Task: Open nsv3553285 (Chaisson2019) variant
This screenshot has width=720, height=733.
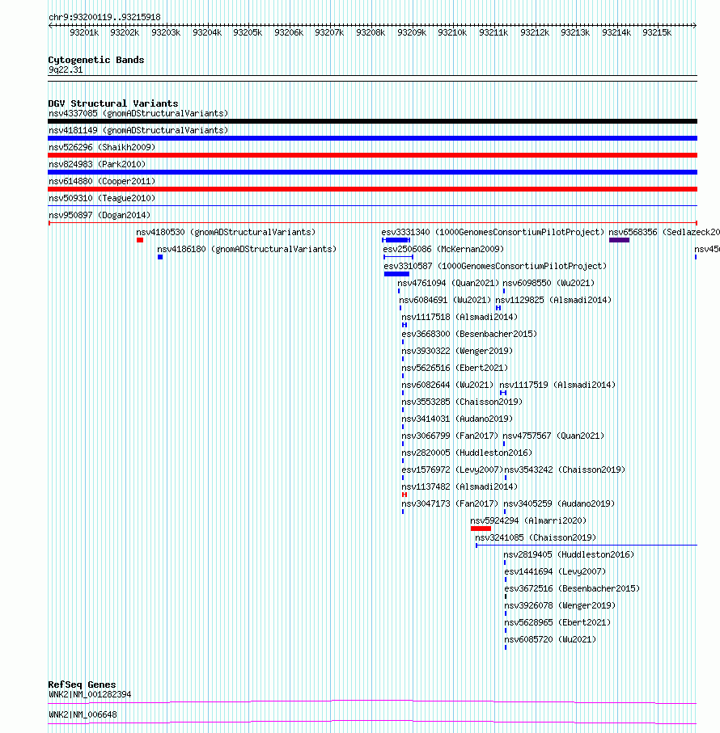Action: [x=462, y=402]
